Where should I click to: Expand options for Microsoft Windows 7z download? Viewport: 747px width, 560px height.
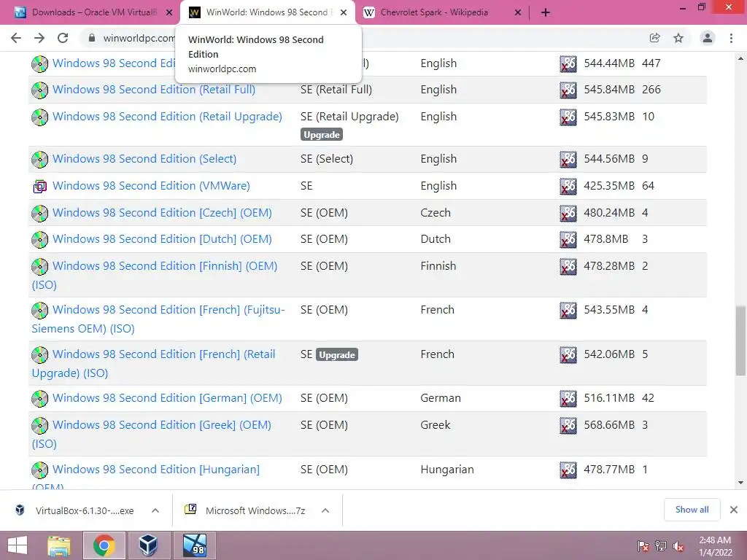coord(325,510)
